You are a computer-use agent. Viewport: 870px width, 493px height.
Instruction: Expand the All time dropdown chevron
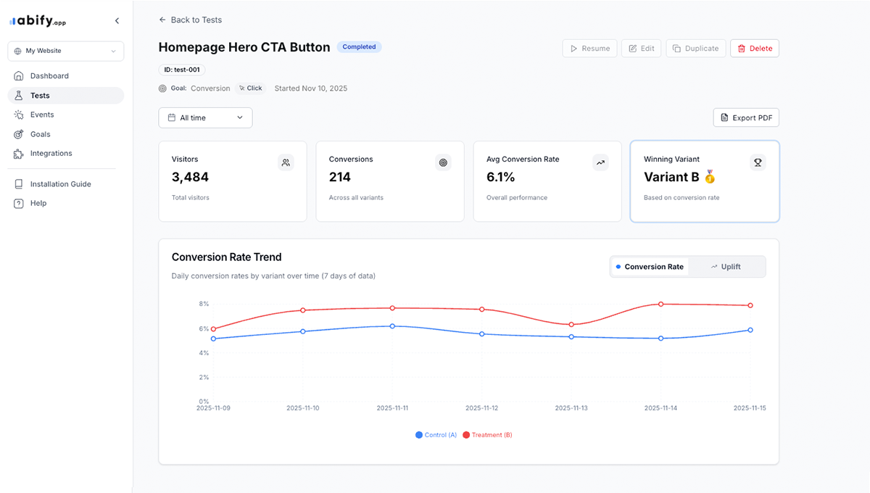pos(240,117)
